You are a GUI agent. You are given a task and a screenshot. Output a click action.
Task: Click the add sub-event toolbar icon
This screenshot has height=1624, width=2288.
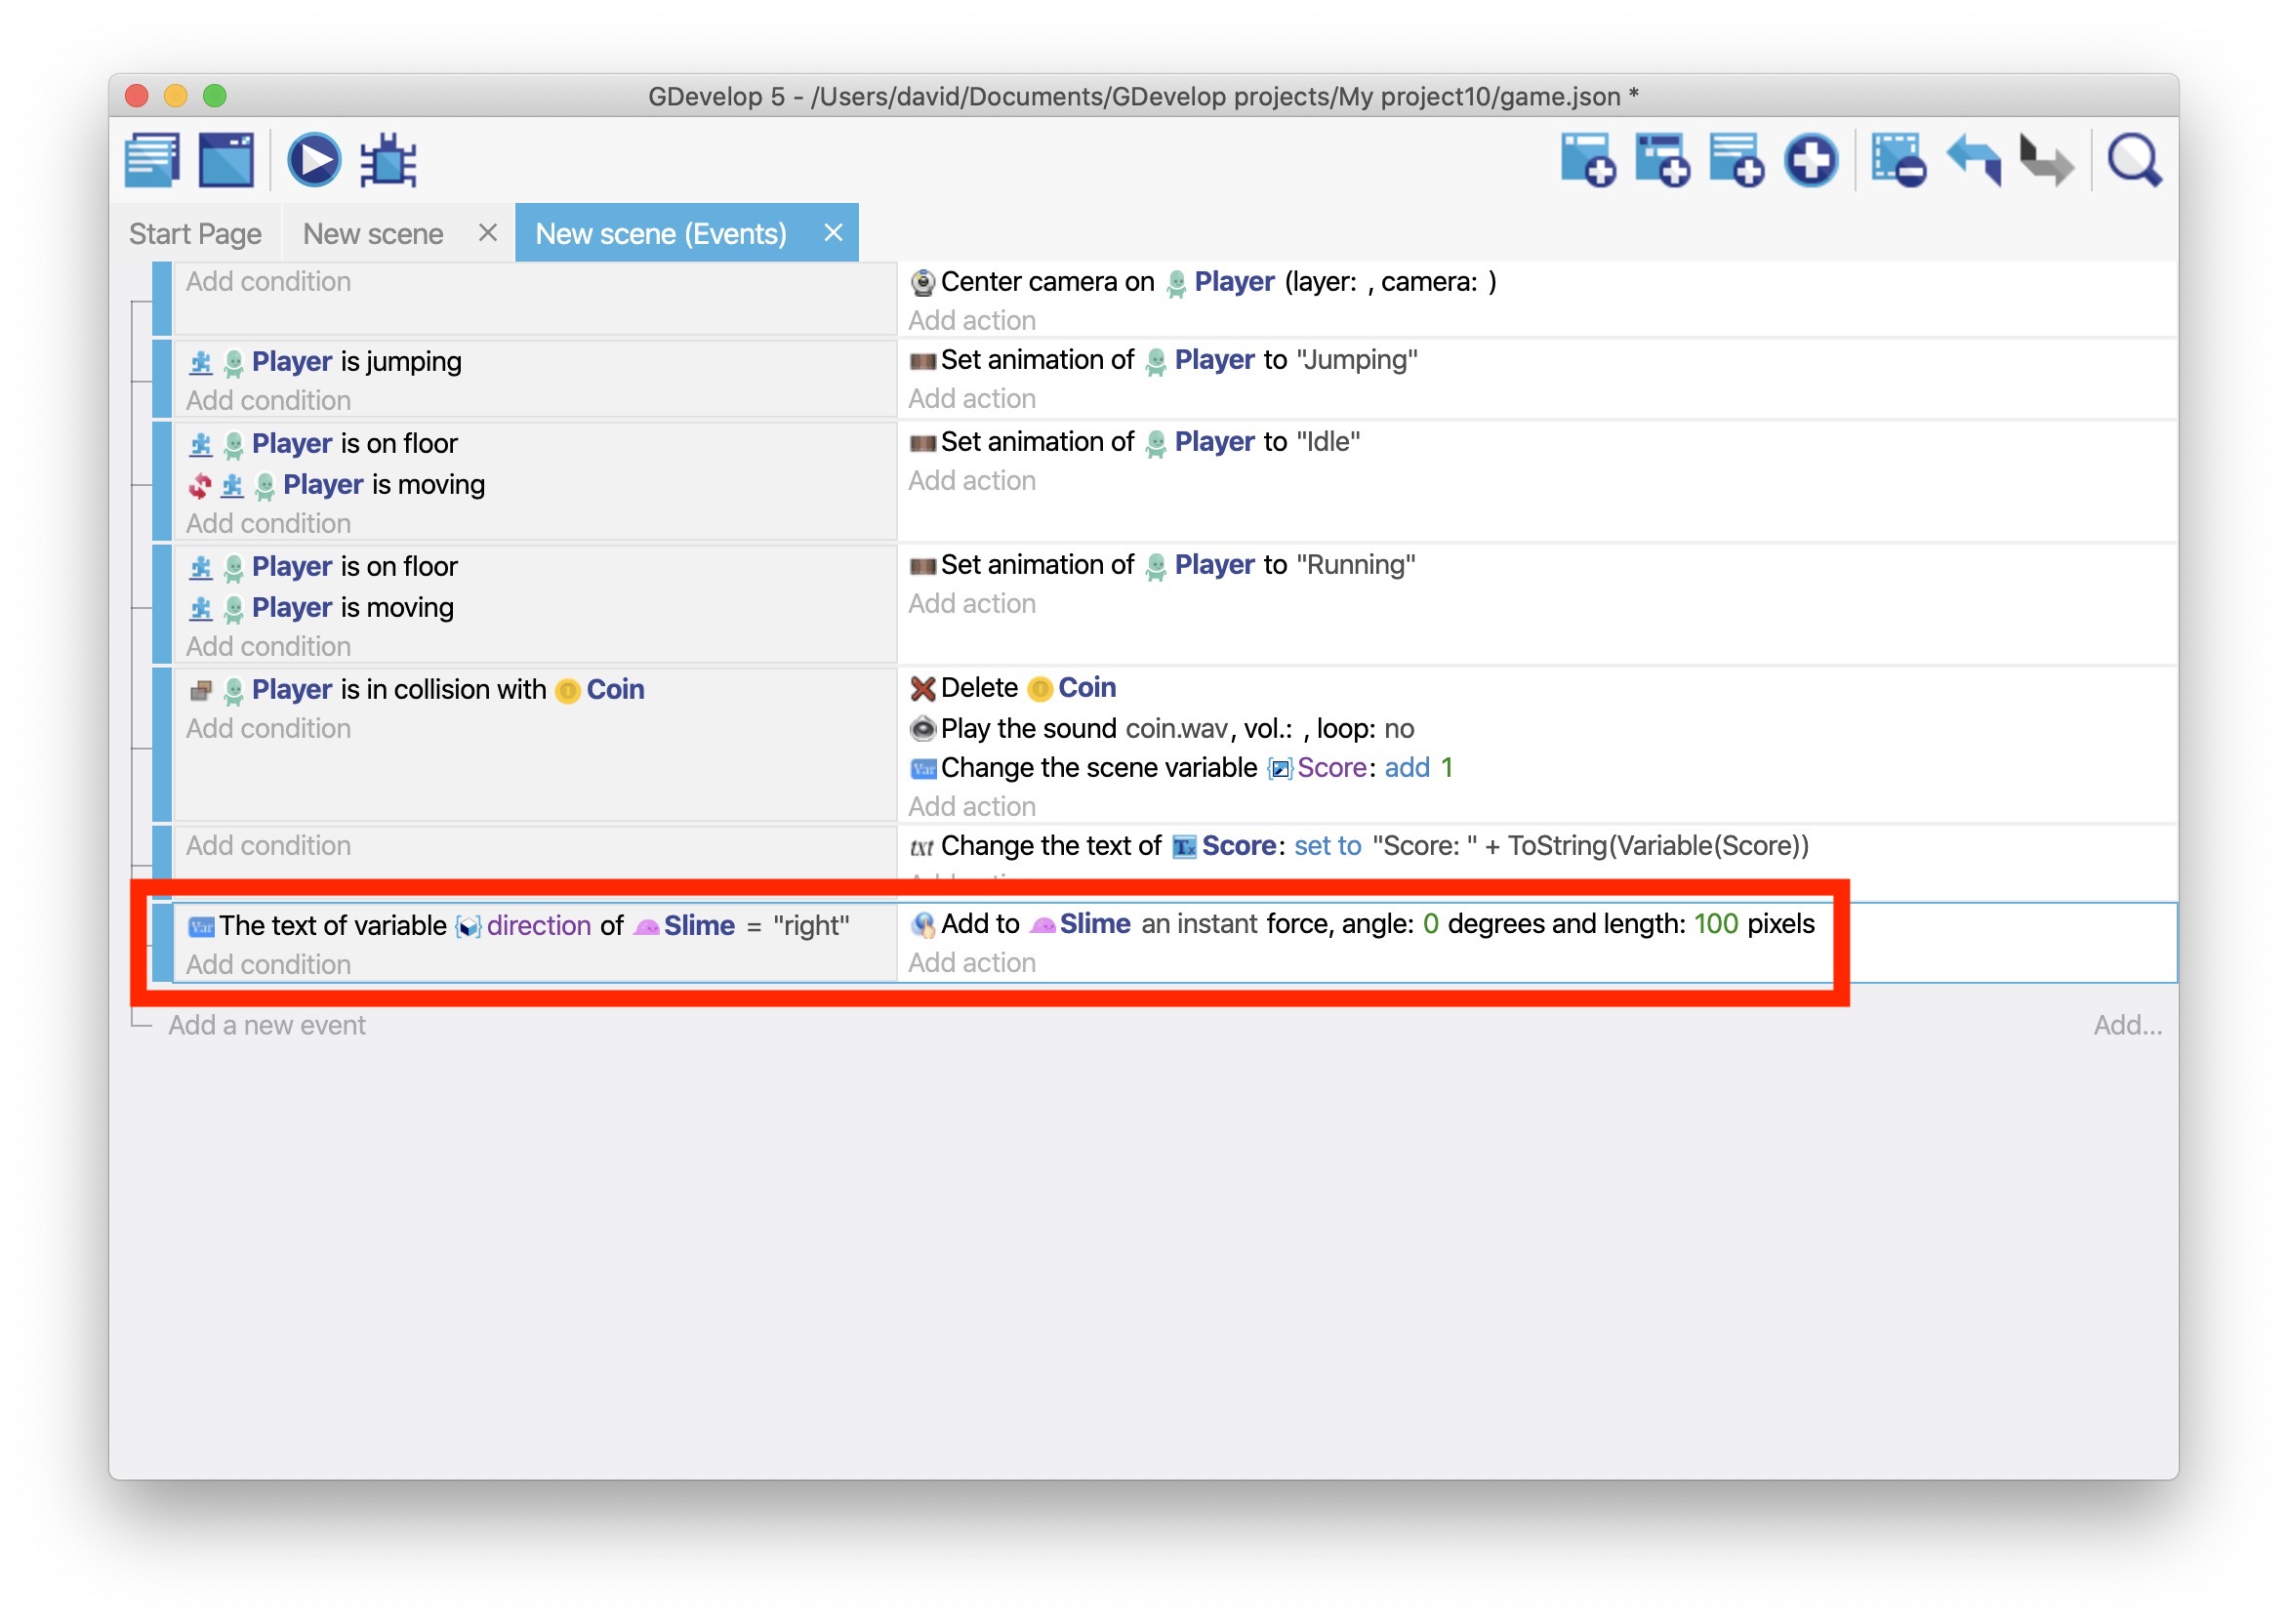pos(1662,160)
